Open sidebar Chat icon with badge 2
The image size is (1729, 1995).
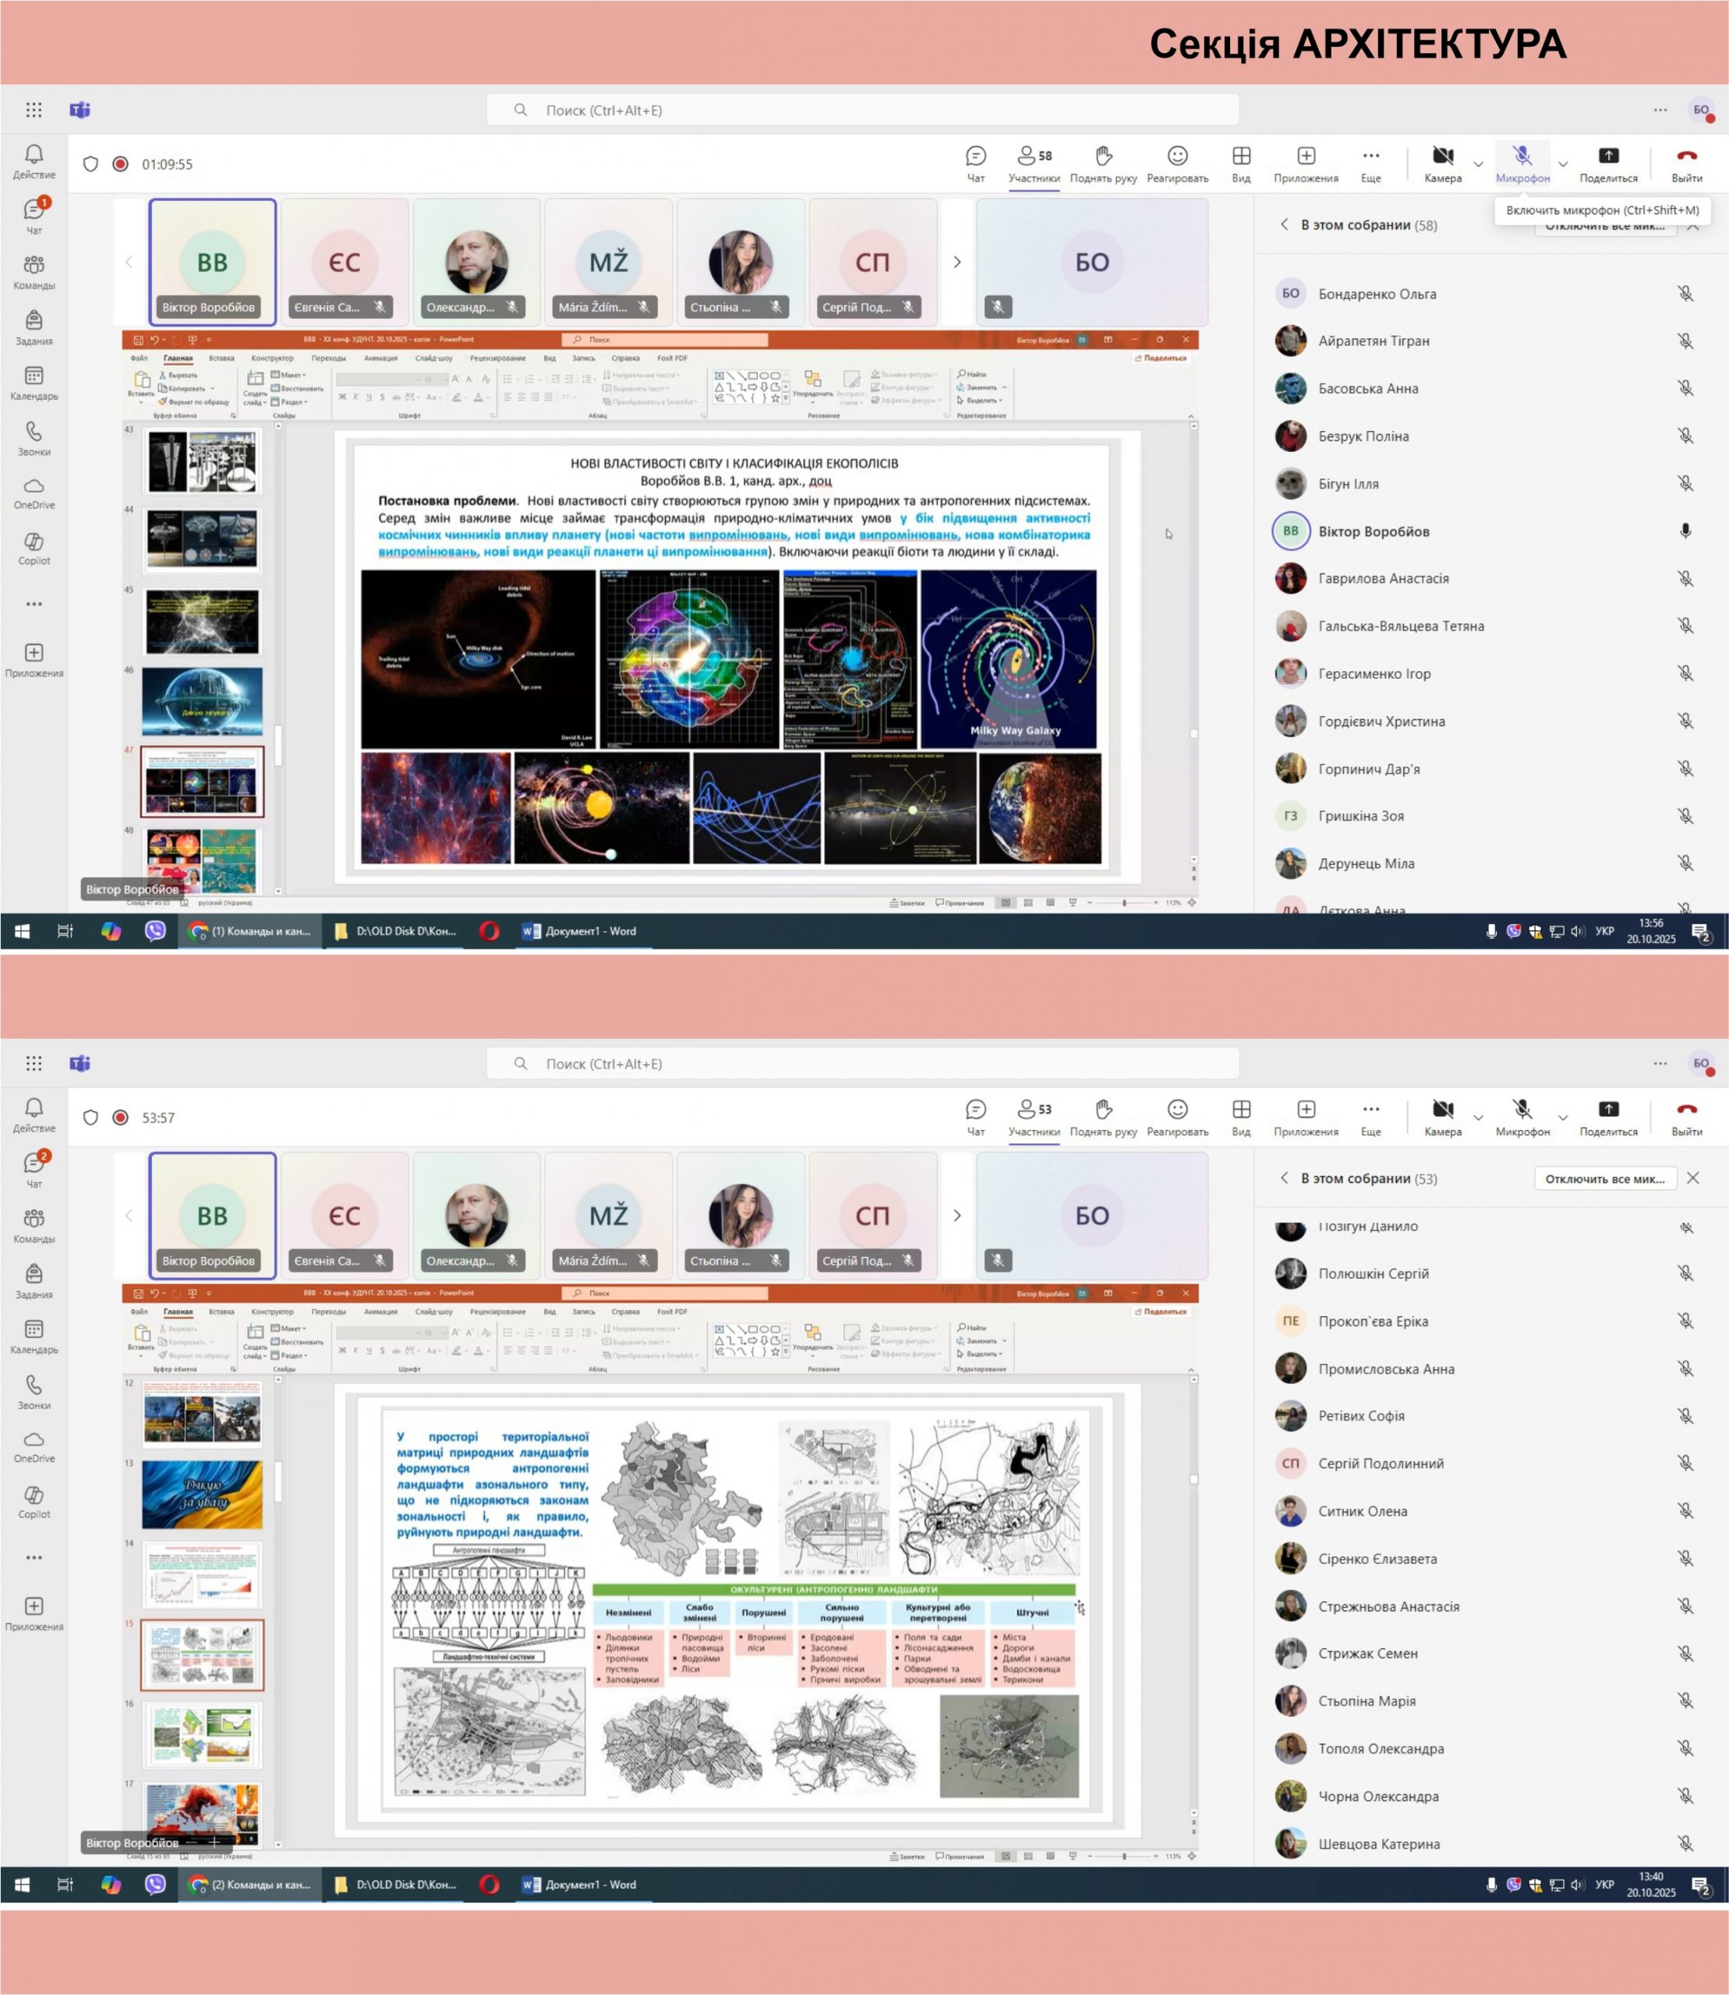34,1168
